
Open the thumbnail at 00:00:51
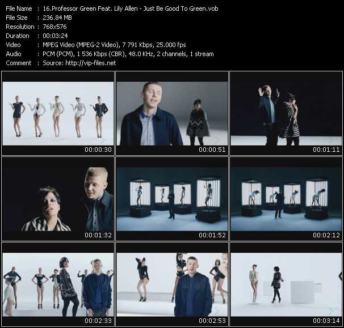[x=172, y=113]
